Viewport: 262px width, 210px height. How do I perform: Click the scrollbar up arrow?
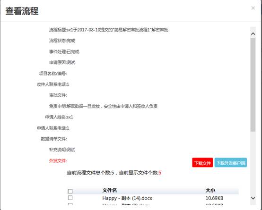(x=253, y=34)
